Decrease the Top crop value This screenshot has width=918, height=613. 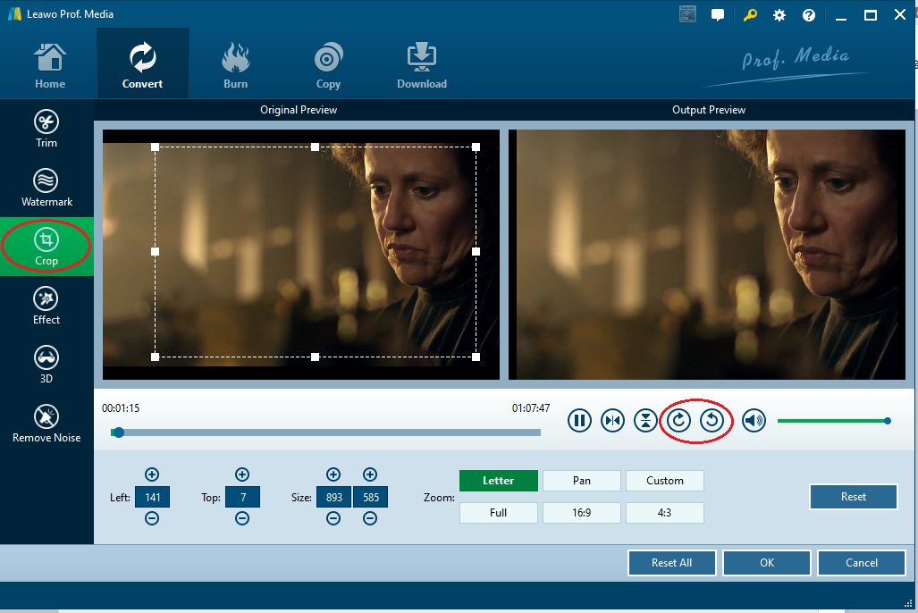(x=242, y=518)
